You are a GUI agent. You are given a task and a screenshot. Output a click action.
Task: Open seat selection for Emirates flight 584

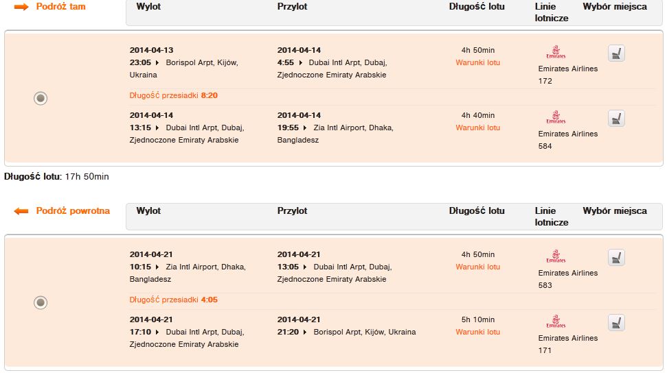click(616, 119)
